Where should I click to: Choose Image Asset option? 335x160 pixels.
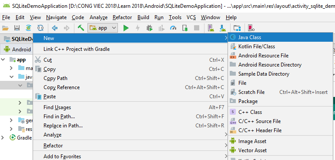click(281, 141)
